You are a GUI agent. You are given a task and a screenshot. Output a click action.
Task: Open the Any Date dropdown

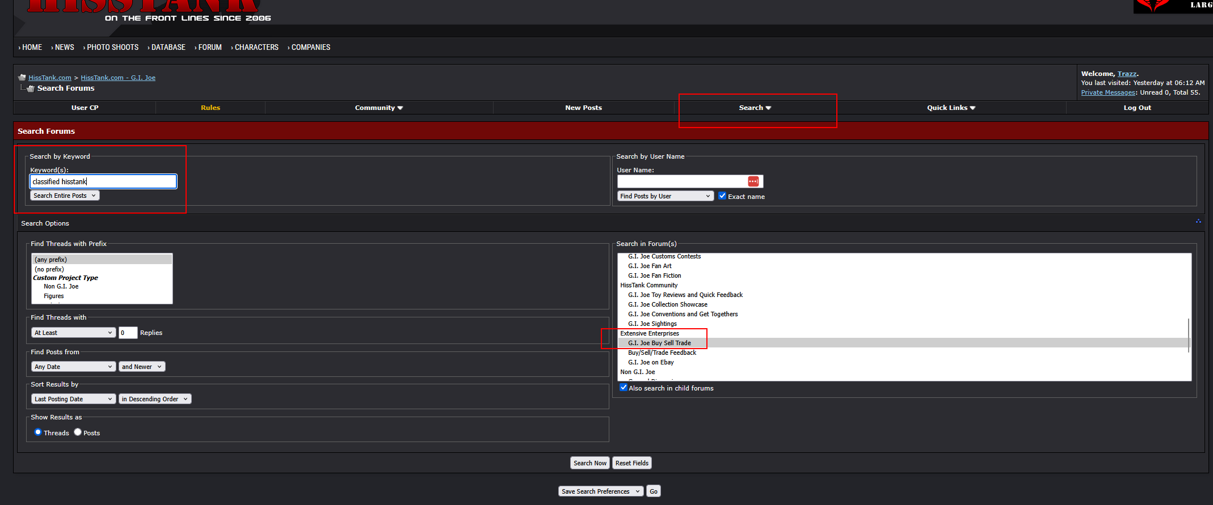74,367
